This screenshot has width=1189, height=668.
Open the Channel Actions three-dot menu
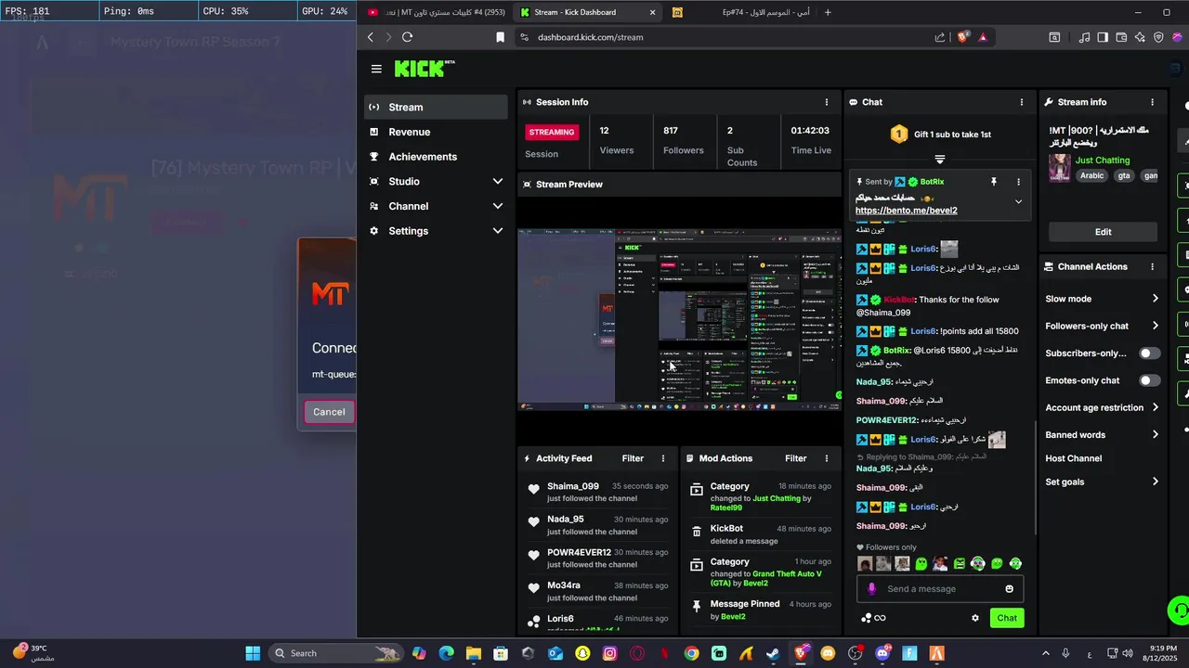click(1153, 266)
